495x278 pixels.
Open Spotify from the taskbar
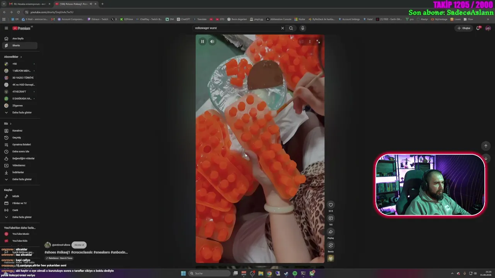pyautogui.click(x=295, y=273)
